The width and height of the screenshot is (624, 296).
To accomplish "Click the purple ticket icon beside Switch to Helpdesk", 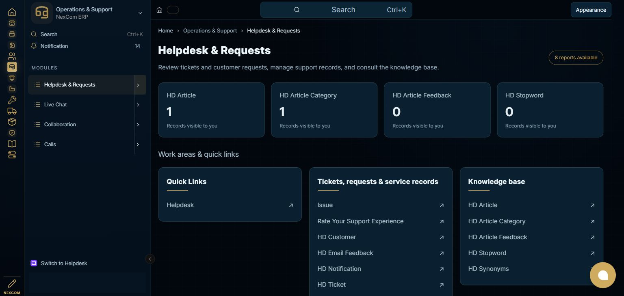I will pyautogui.click(x=34, y=263).
